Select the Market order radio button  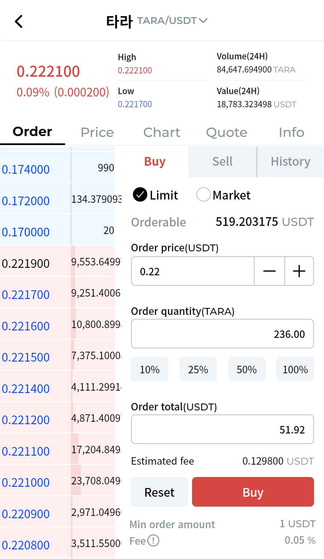tap(203, 195)
